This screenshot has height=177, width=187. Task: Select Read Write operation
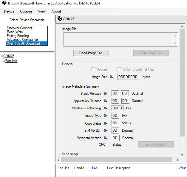pyautogui.click(x=27, y=32)
